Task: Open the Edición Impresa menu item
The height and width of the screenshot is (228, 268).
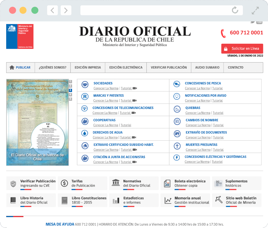Action: pos(88,68)
